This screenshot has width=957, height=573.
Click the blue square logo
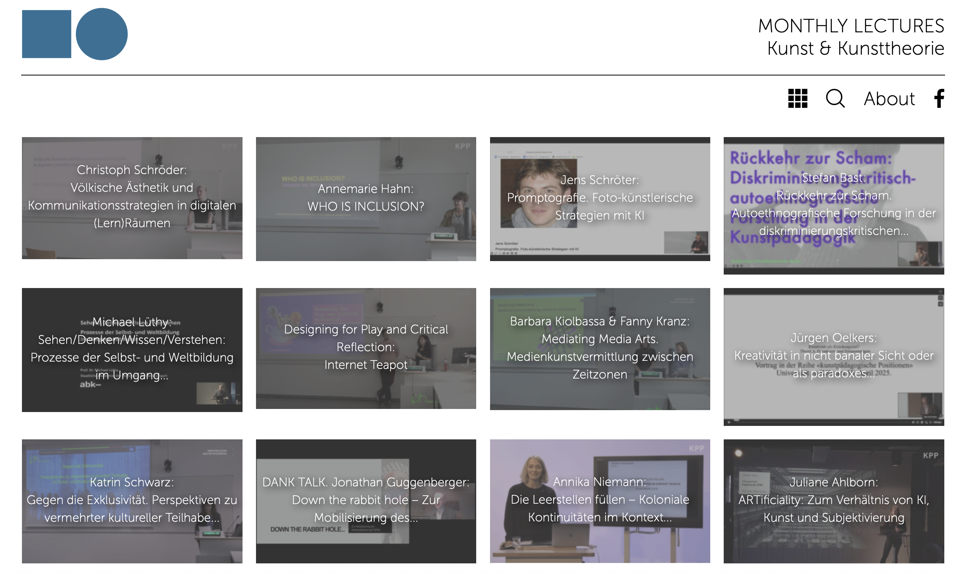coord(46,34)
